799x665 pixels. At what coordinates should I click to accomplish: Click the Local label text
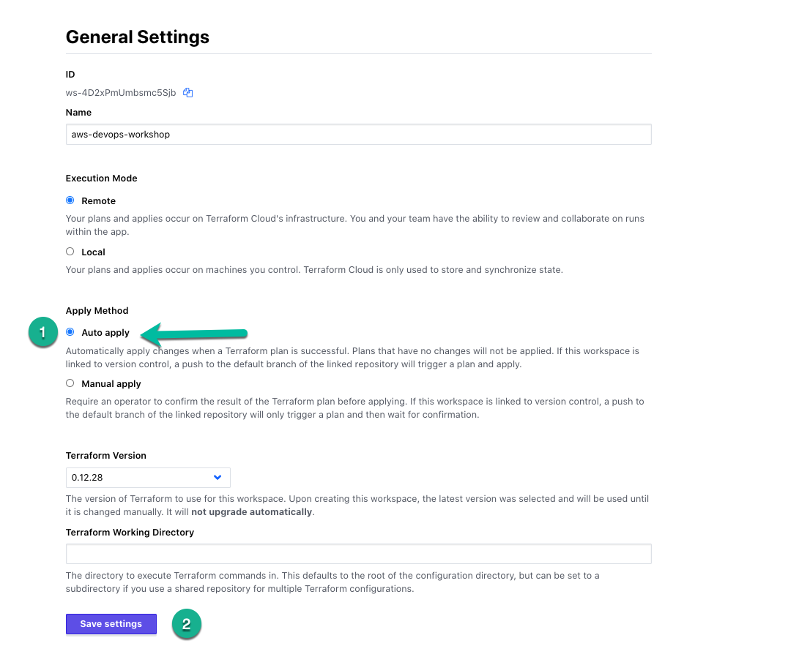pyautogui.click(x=93, y=252)
